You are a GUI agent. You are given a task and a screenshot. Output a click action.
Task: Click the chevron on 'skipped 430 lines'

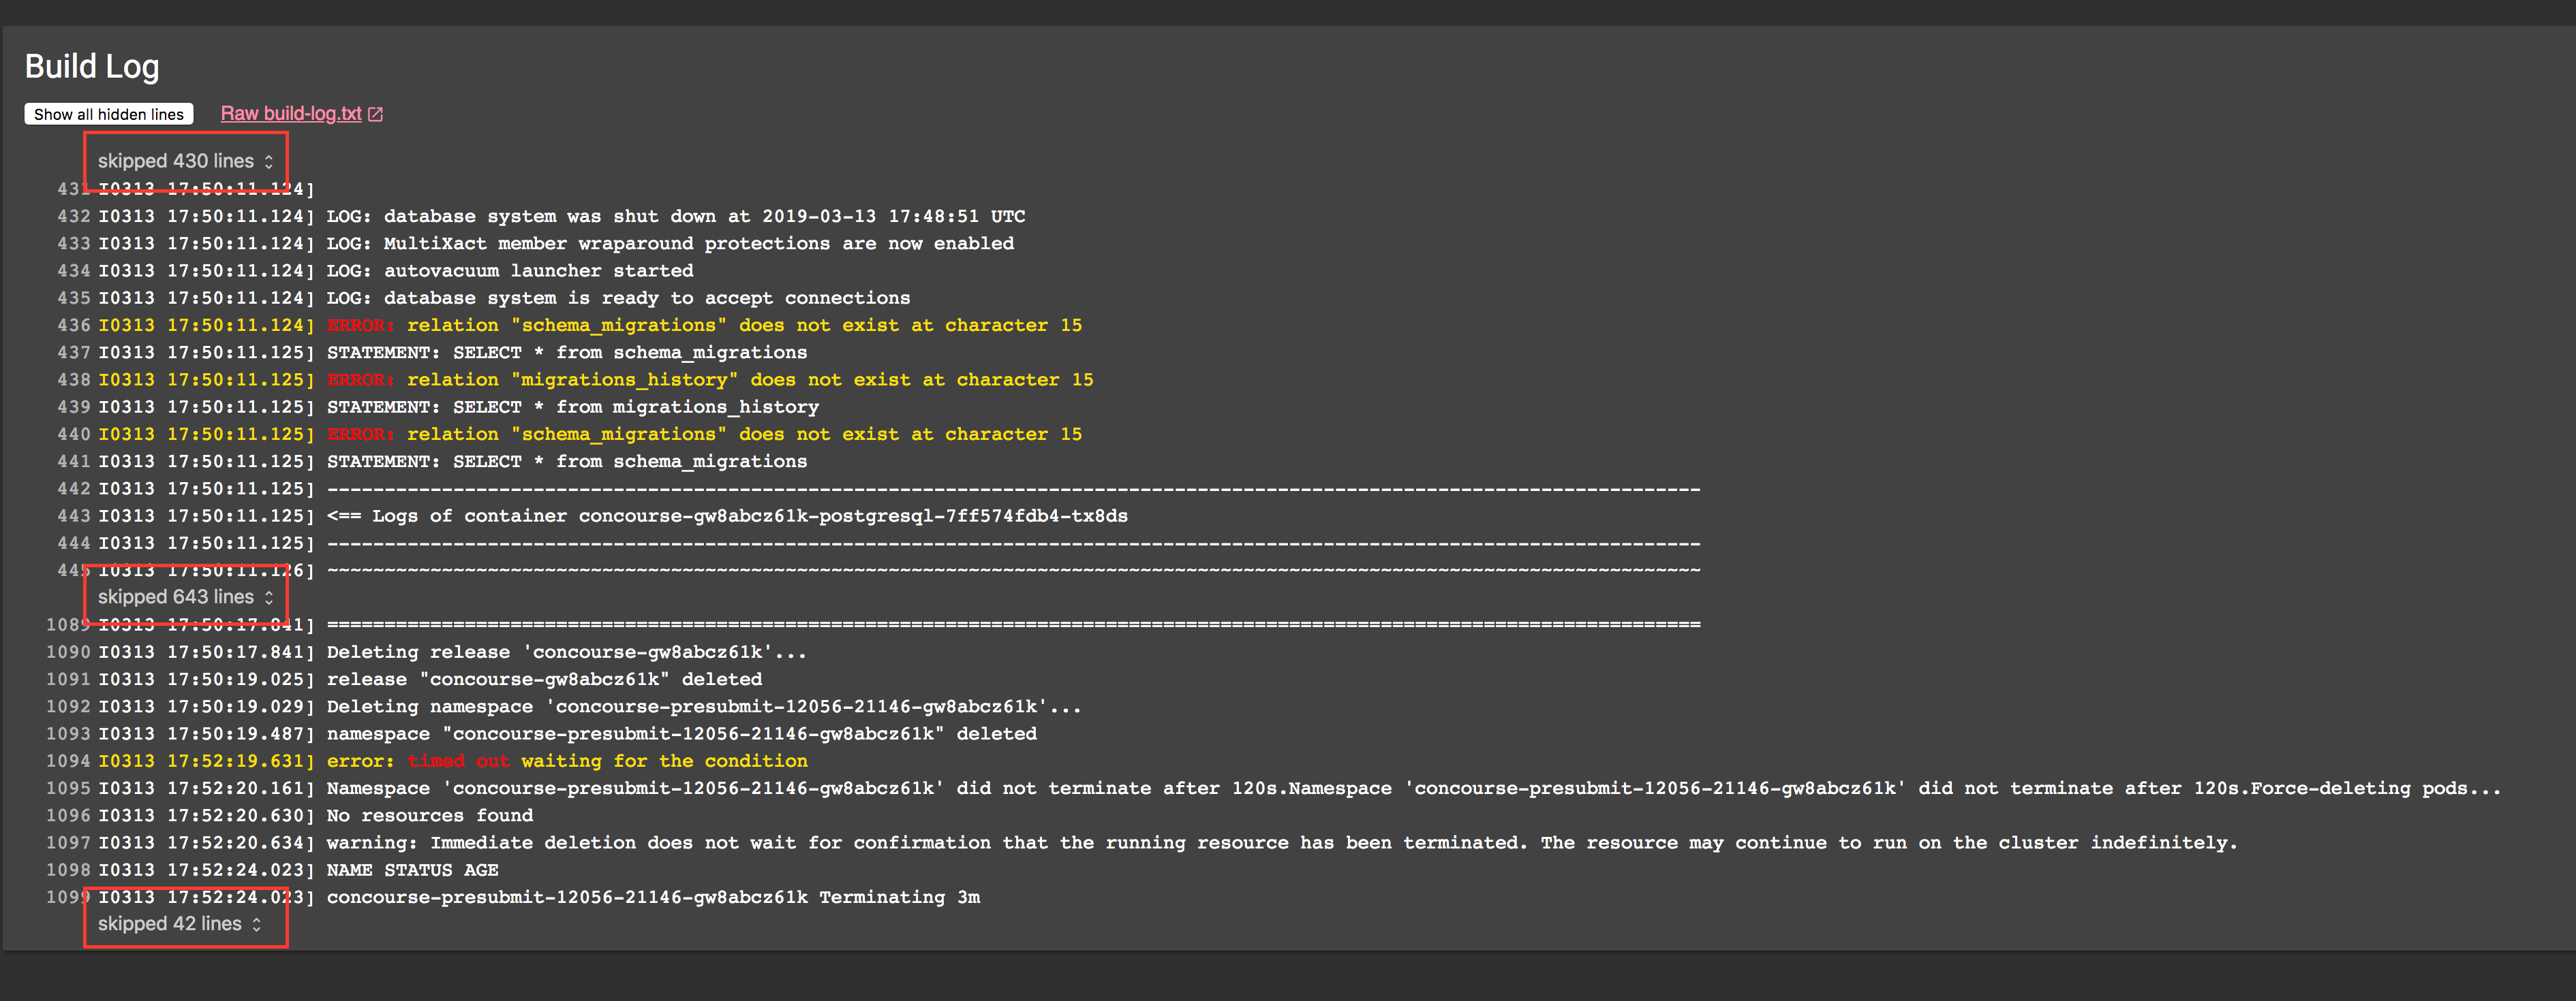point(268,160)
